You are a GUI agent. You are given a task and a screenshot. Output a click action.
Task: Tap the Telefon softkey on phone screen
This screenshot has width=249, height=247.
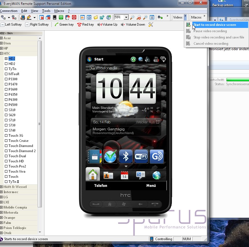tap(101, 185)
